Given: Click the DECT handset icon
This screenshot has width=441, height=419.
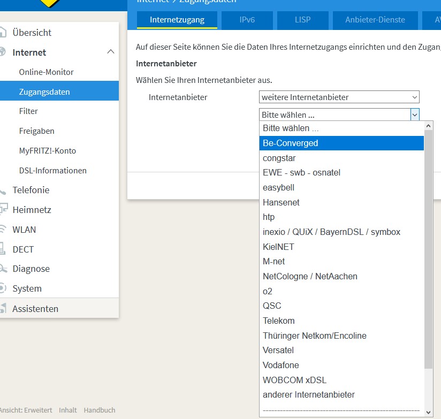Looking at the screenshot, I should (3, 249).
